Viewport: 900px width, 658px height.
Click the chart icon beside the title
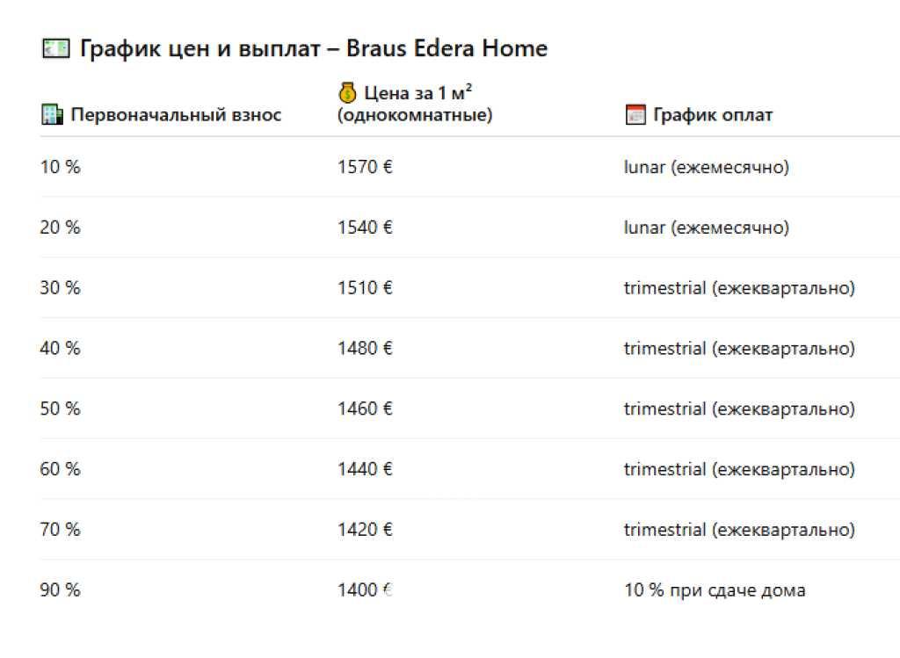(54, 48)
